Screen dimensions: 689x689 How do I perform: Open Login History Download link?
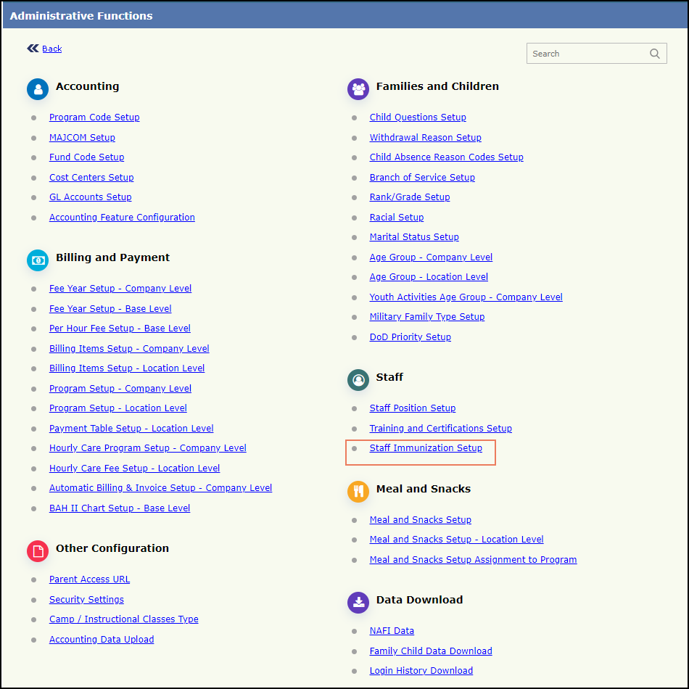pos(421,671)
